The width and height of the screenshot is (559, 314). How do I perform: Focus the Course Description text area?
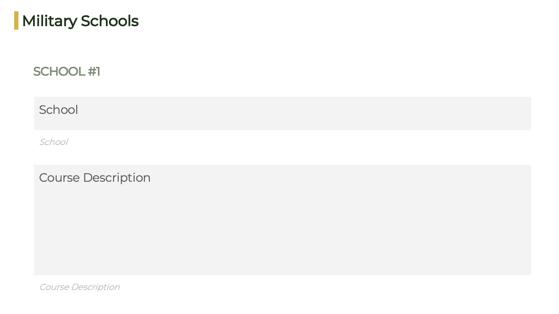(282, 220)
